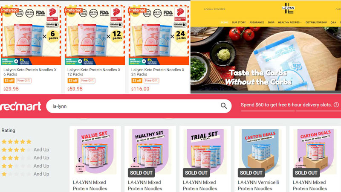
Task: Open the Shop menu item
Action: pyautogui.click(x=271, y=23)
